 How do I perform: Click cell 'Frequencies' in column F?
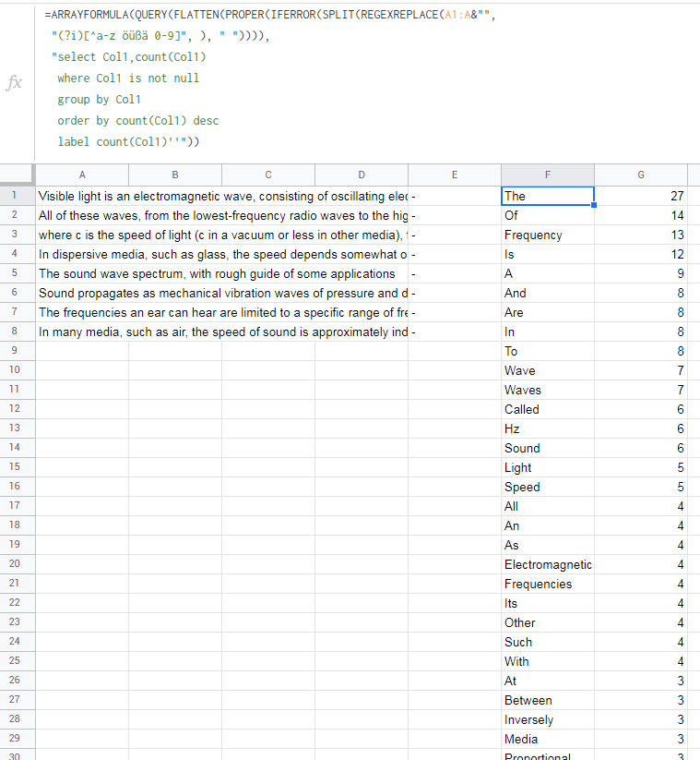pos(548,584)
